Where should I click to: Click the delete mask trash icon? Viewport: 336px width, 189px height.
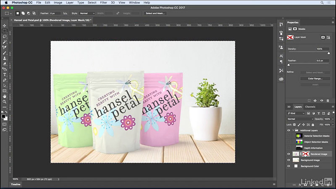pos(328,100)
